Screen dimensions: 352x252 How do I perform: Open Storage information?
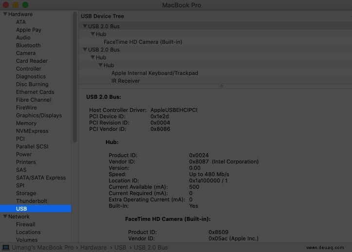[x=26, y=193]
